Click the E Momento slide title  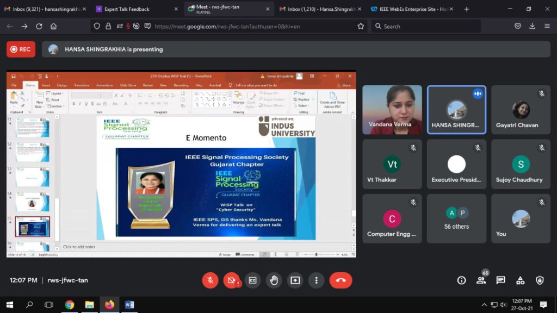pos(206,137)
